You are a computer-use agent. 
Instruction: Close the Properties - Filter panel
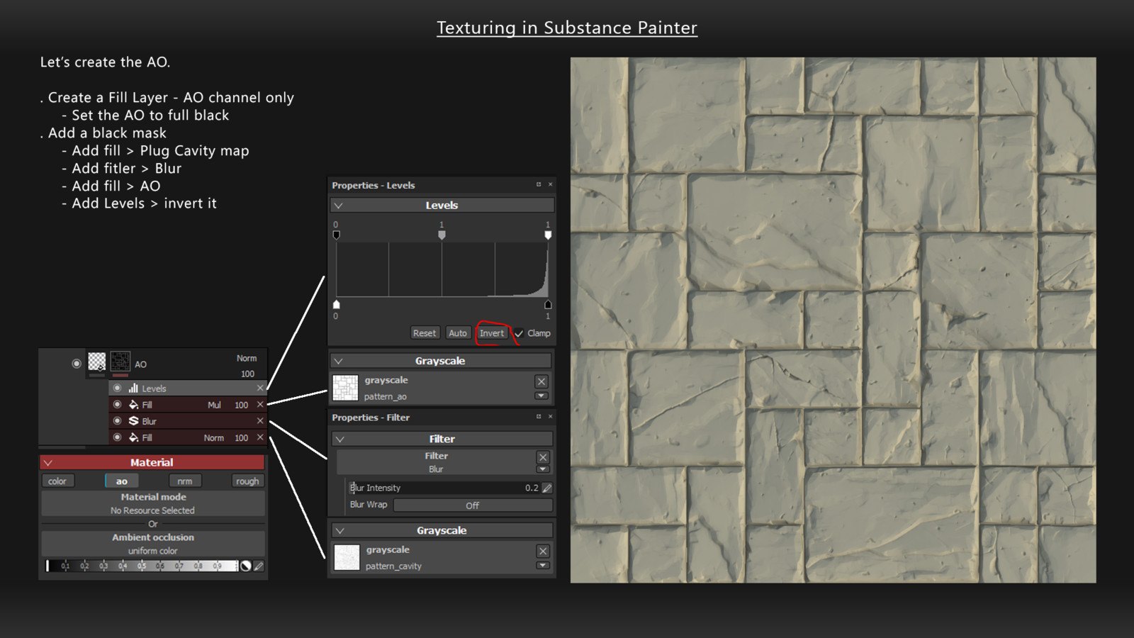(551, 417)
